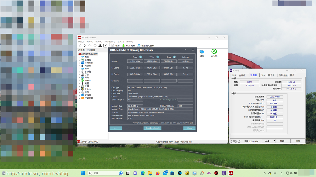
Task: Switch to the SPD tab in CPU-Z
Action: click(263, 75)
